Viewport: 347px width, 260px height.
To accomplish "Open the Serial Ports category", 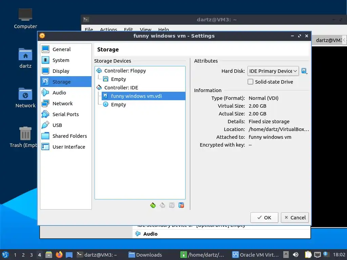I will pos(66,114).
